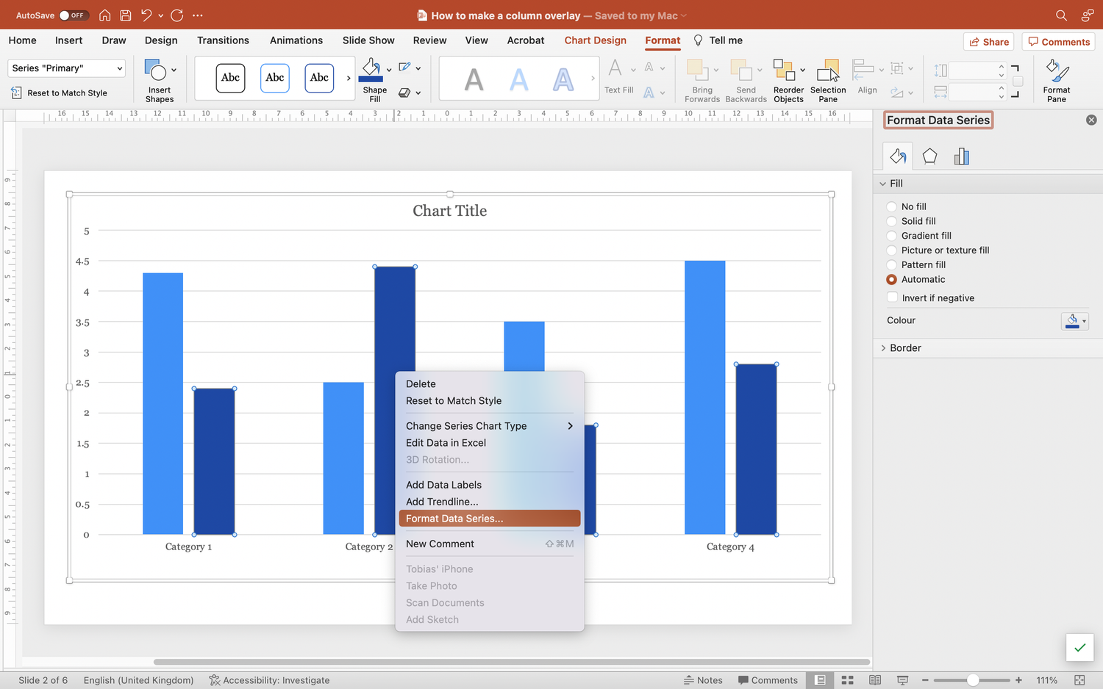Click the Share button

click(x=988, y=42)
